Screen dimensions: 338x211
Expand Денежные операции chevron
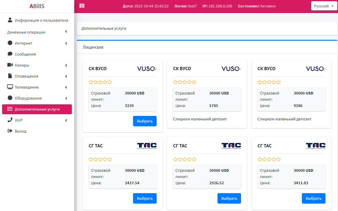point(66,32)
